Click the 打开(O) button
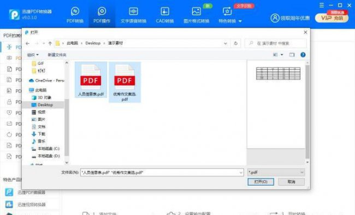 click(x=261, y=182)
